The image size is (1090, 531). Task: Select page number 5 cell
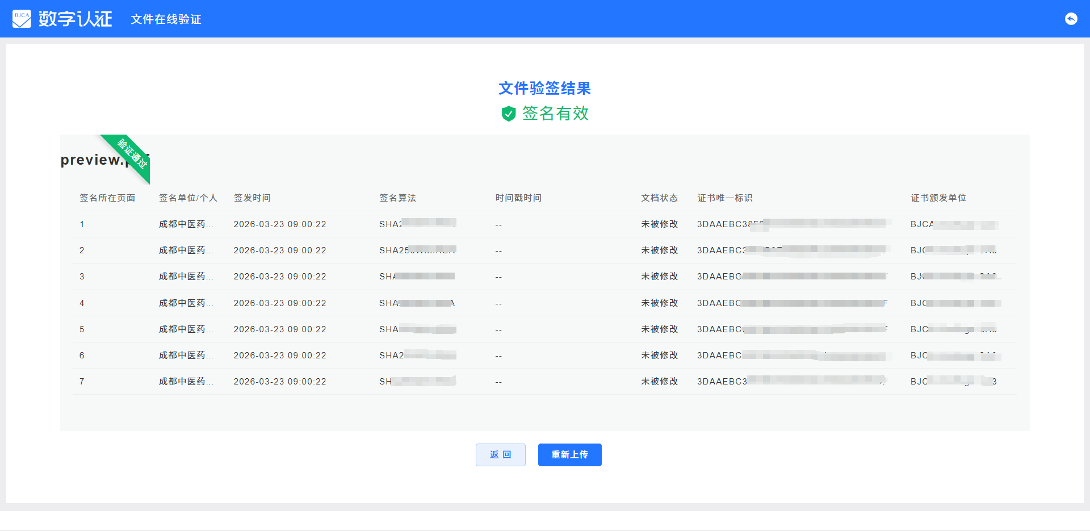82,329
